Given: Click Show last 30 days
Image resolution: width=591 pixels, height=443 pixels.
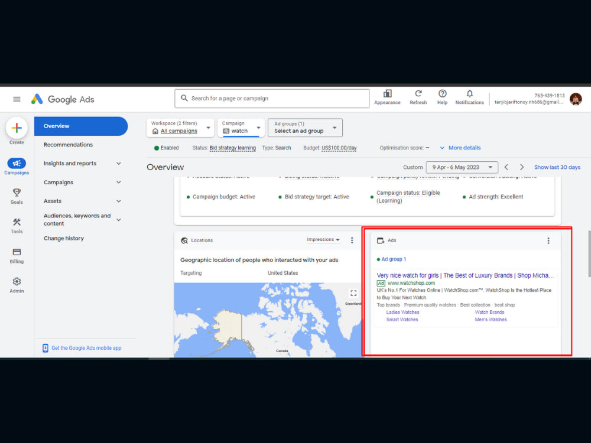Looking at the screenshot, I should pyautogui.click(x=557, y=167).
